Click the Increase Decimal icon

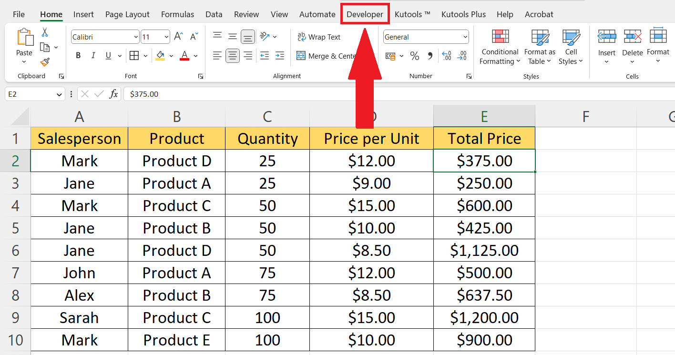tap(446, 56)
